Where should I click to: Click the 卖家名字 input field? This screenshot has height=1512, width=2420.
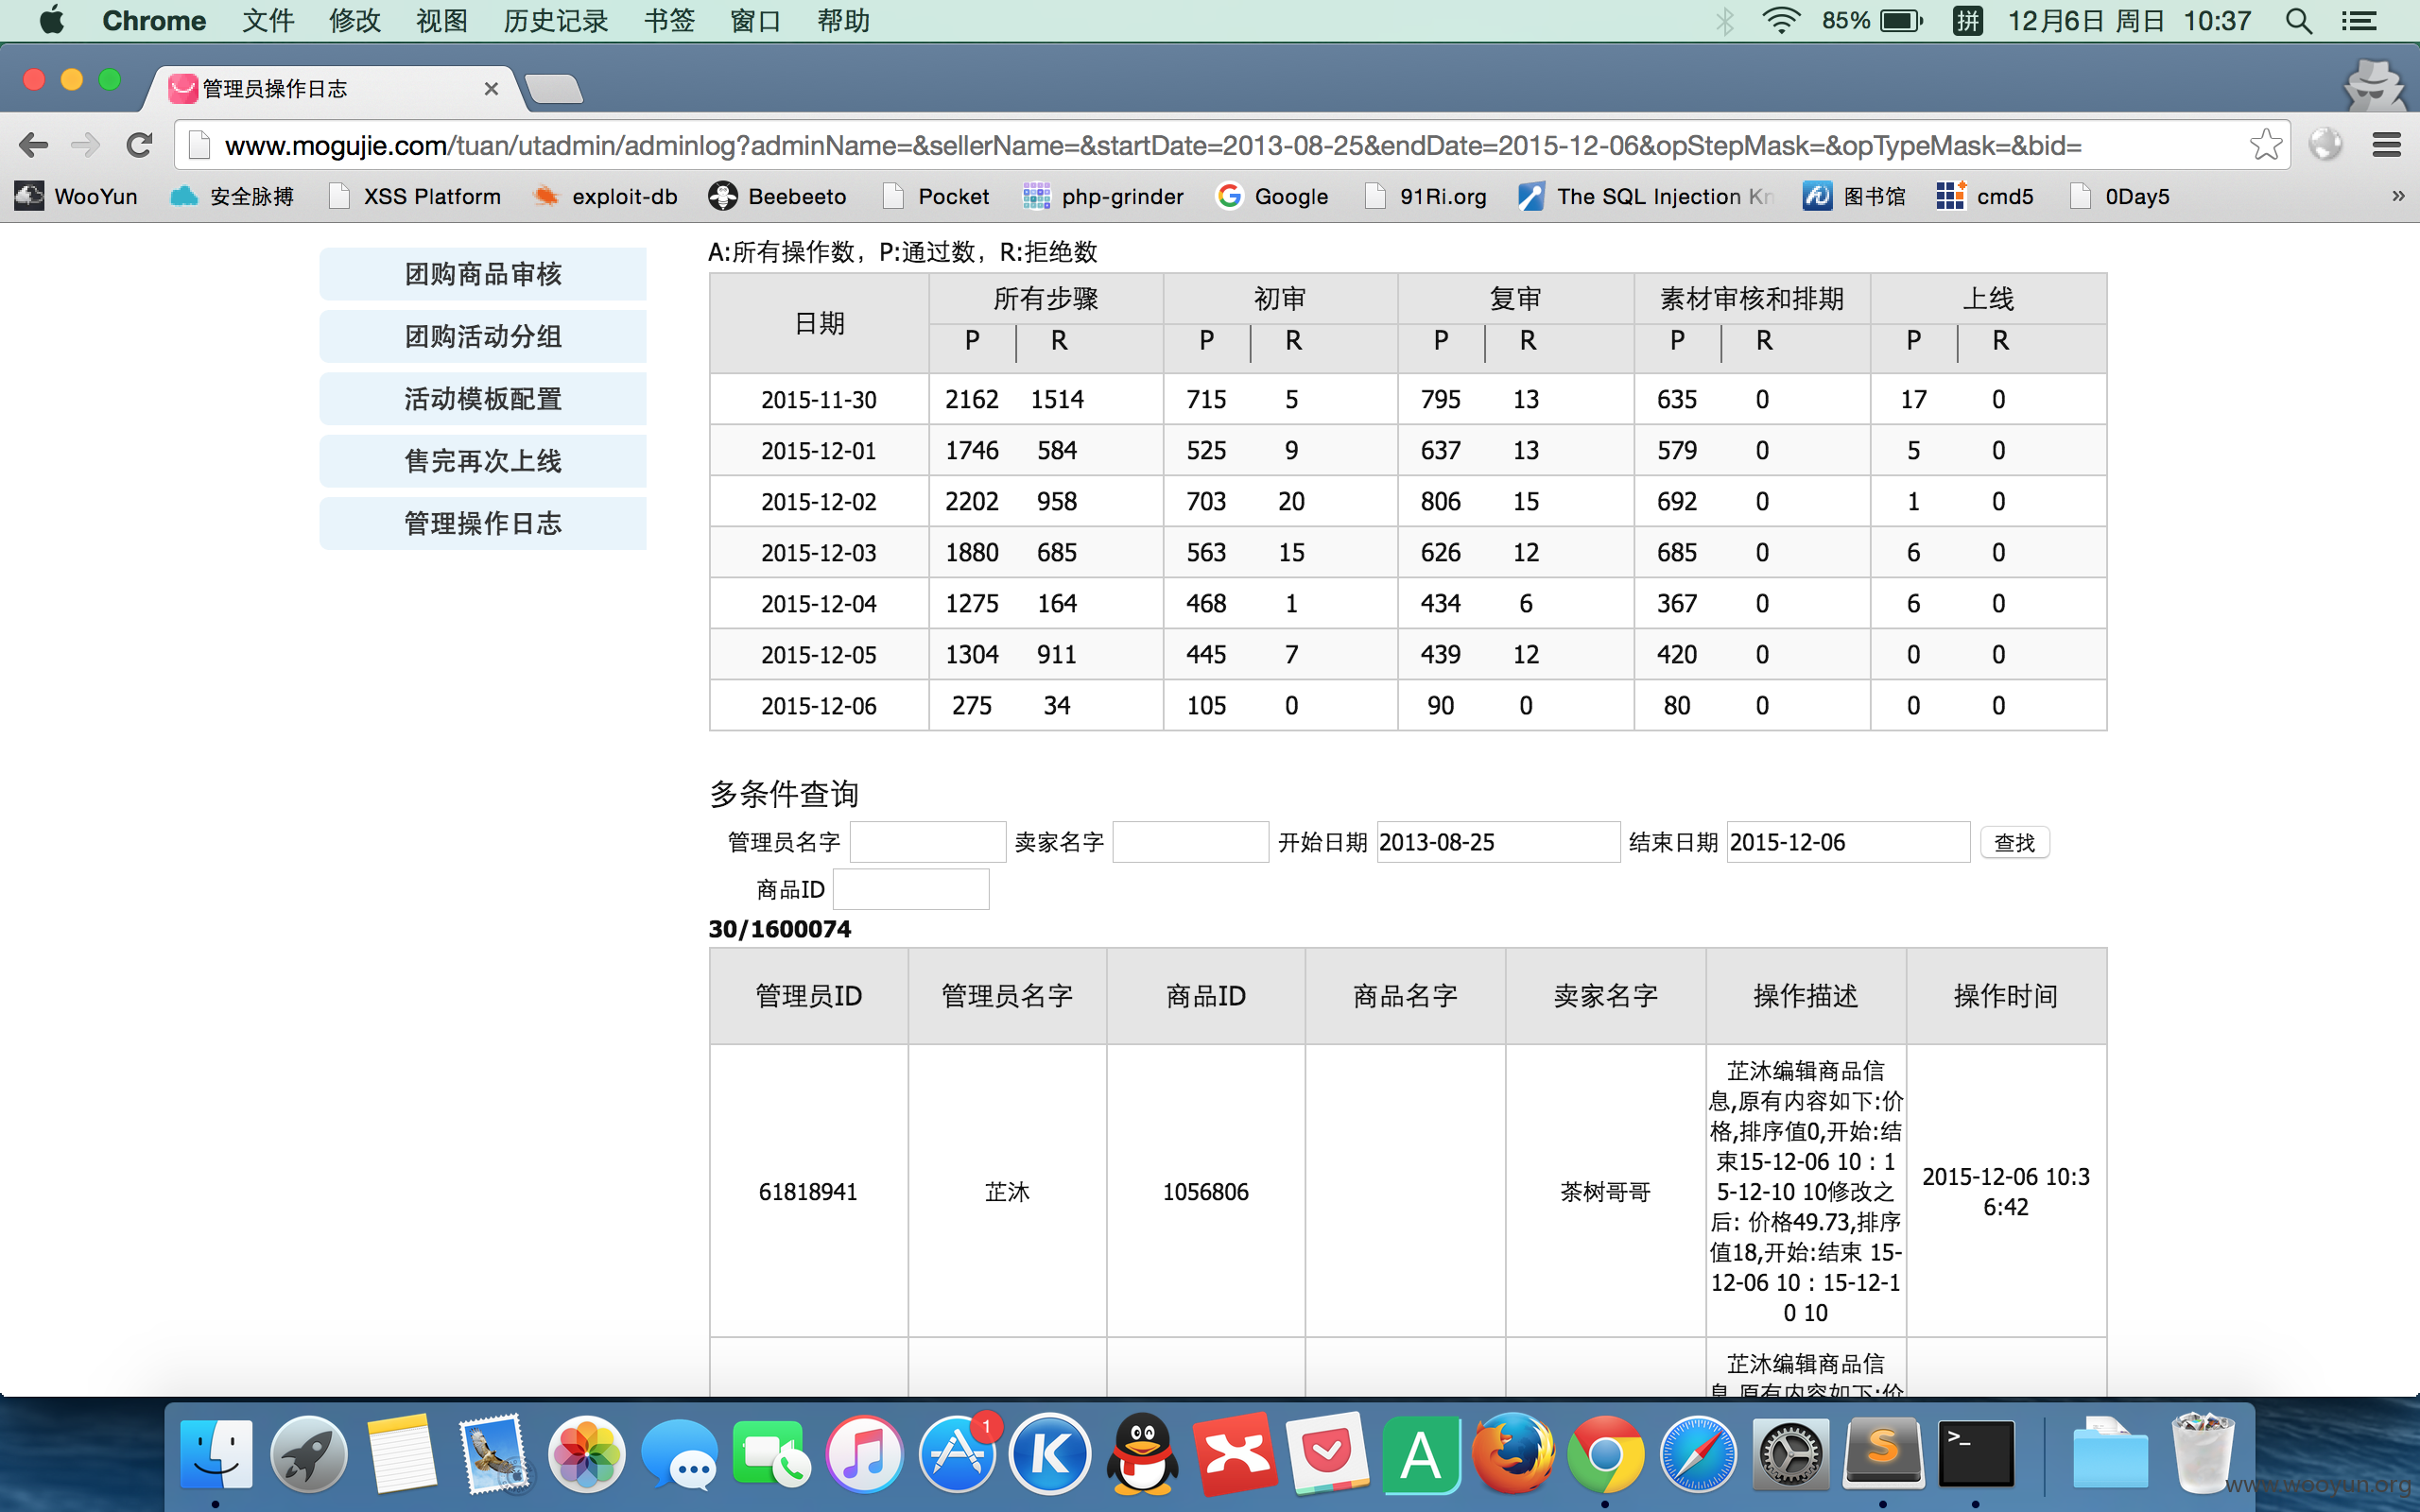1190,842
